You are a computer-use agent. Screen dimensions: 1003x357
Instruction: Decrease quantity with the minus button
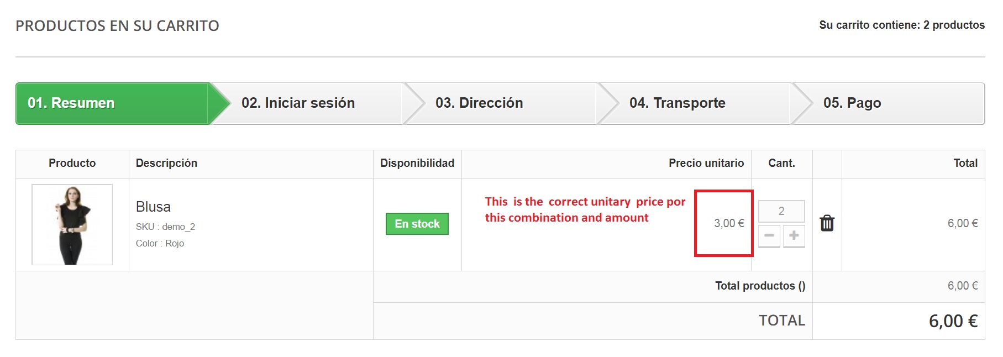(x=769, y=236)
